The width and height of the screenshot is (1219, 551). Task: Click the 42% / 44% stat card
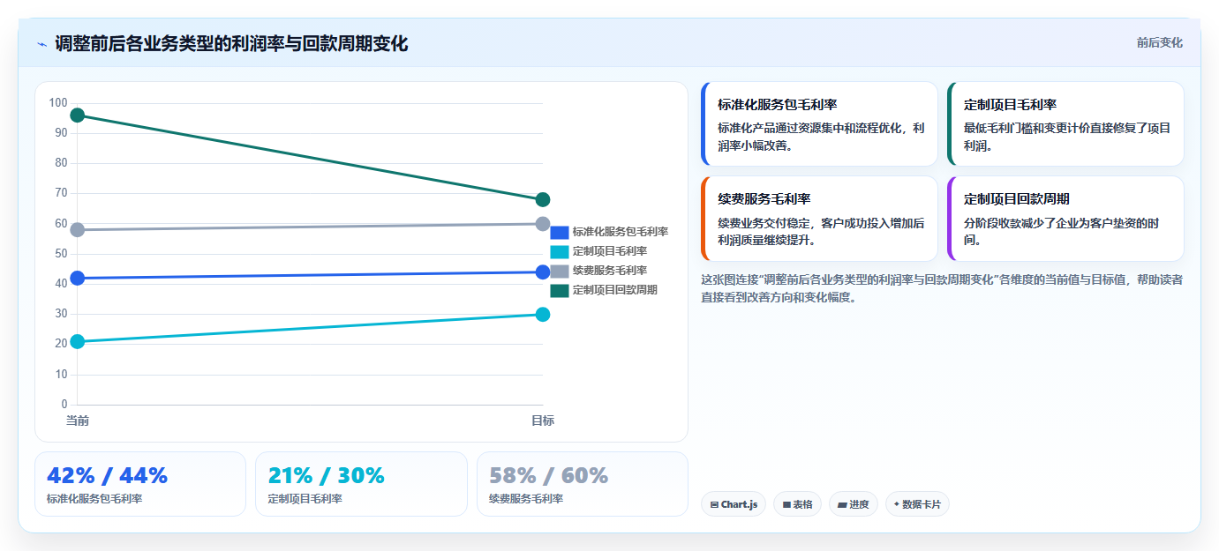click(x=140, y=484)
